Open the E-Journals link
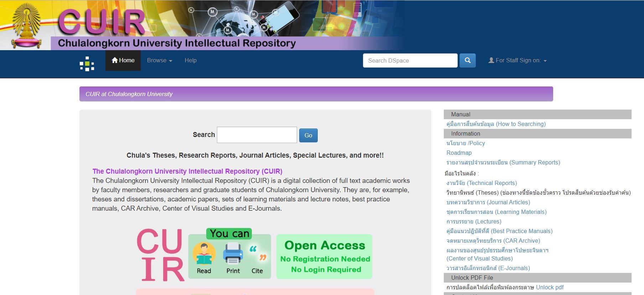Viewport: 644px width, 295px height. pyautogui.click(x=488, y=268)
